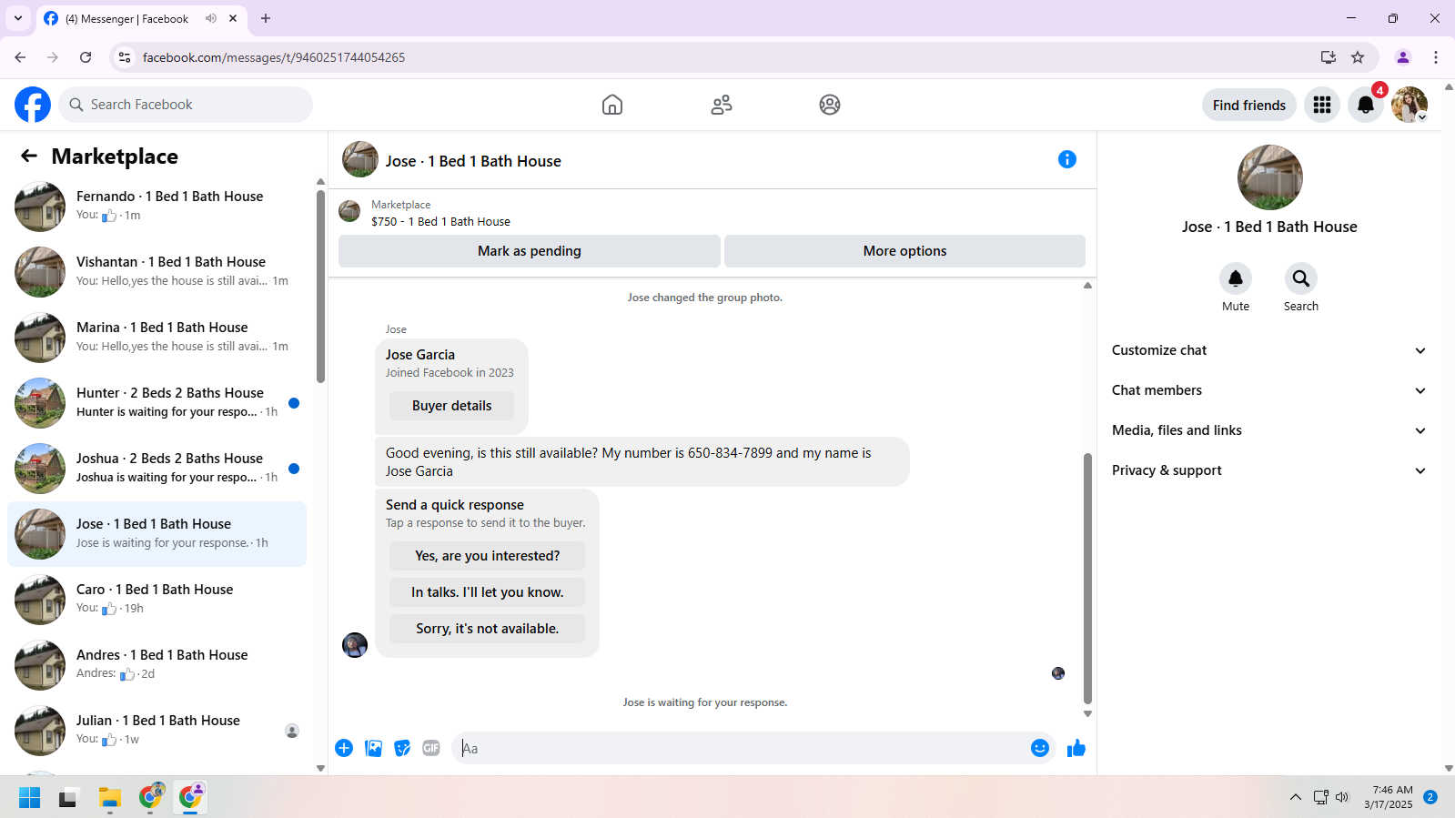Click the Chrome address bar URL
1455x818 pixels.
tap(274, 57)
